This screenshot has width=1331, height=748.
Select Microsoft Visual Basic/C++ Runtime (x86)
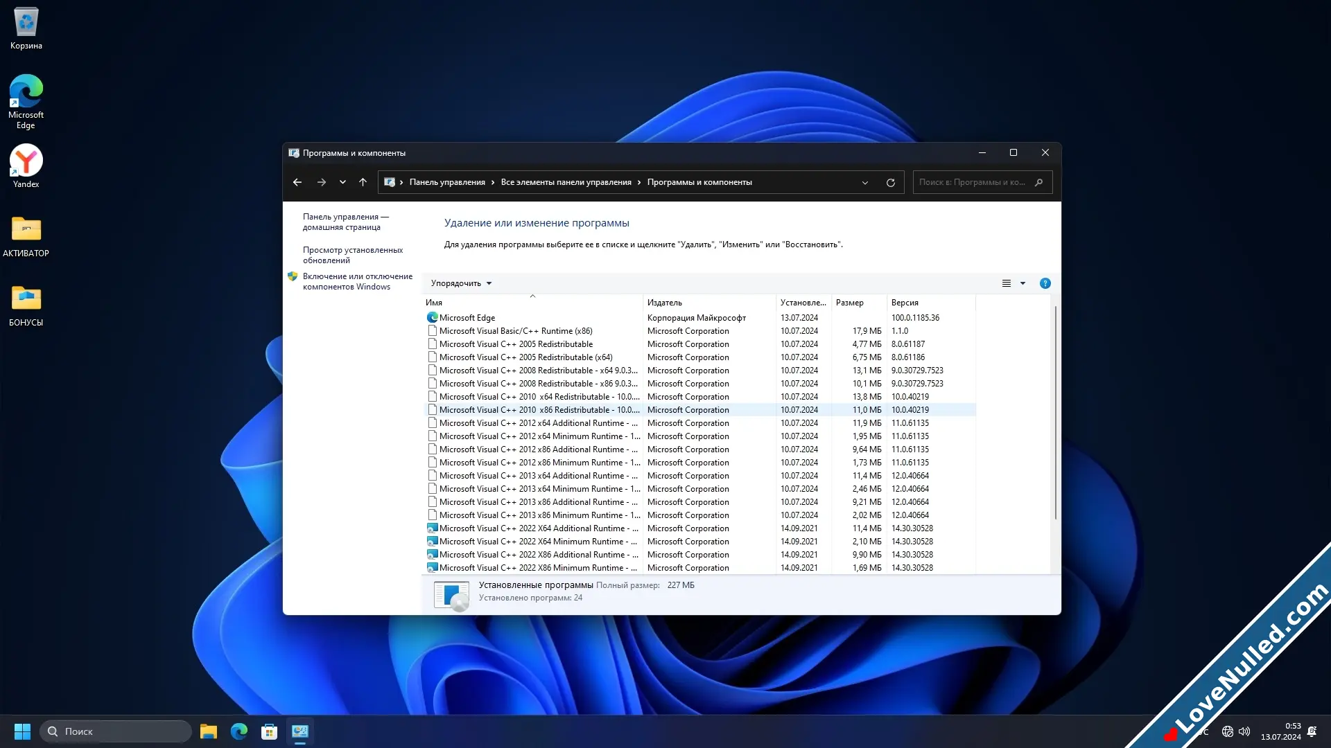[699, 331]
